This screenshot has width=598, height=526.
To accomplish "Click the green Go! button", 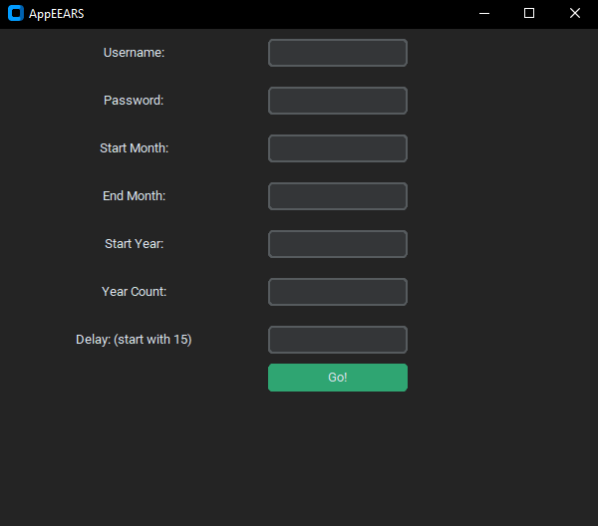I will pos(338,378).
